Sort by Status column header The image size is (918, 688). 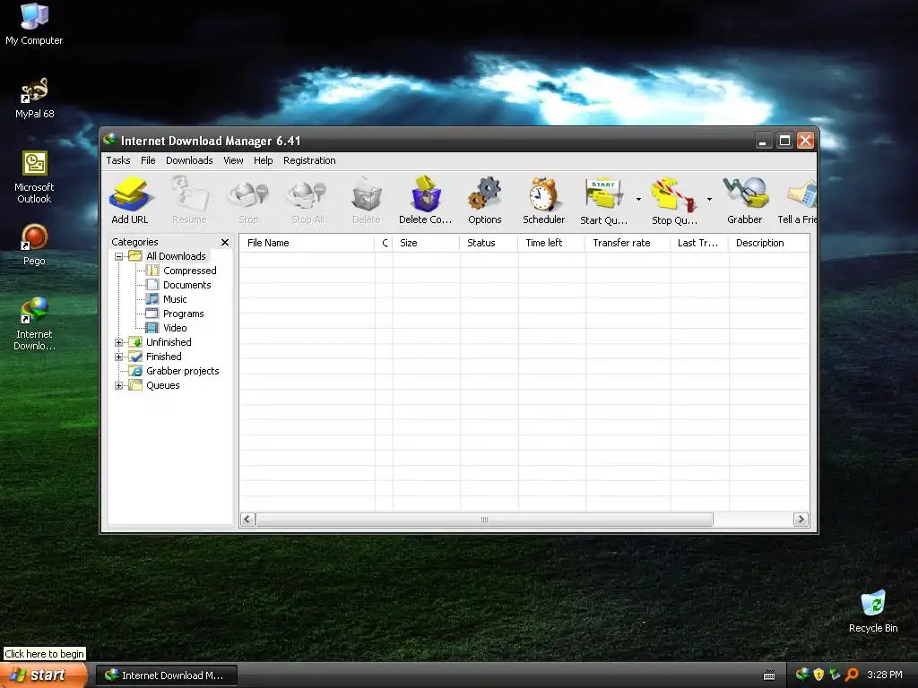(489, 243)
